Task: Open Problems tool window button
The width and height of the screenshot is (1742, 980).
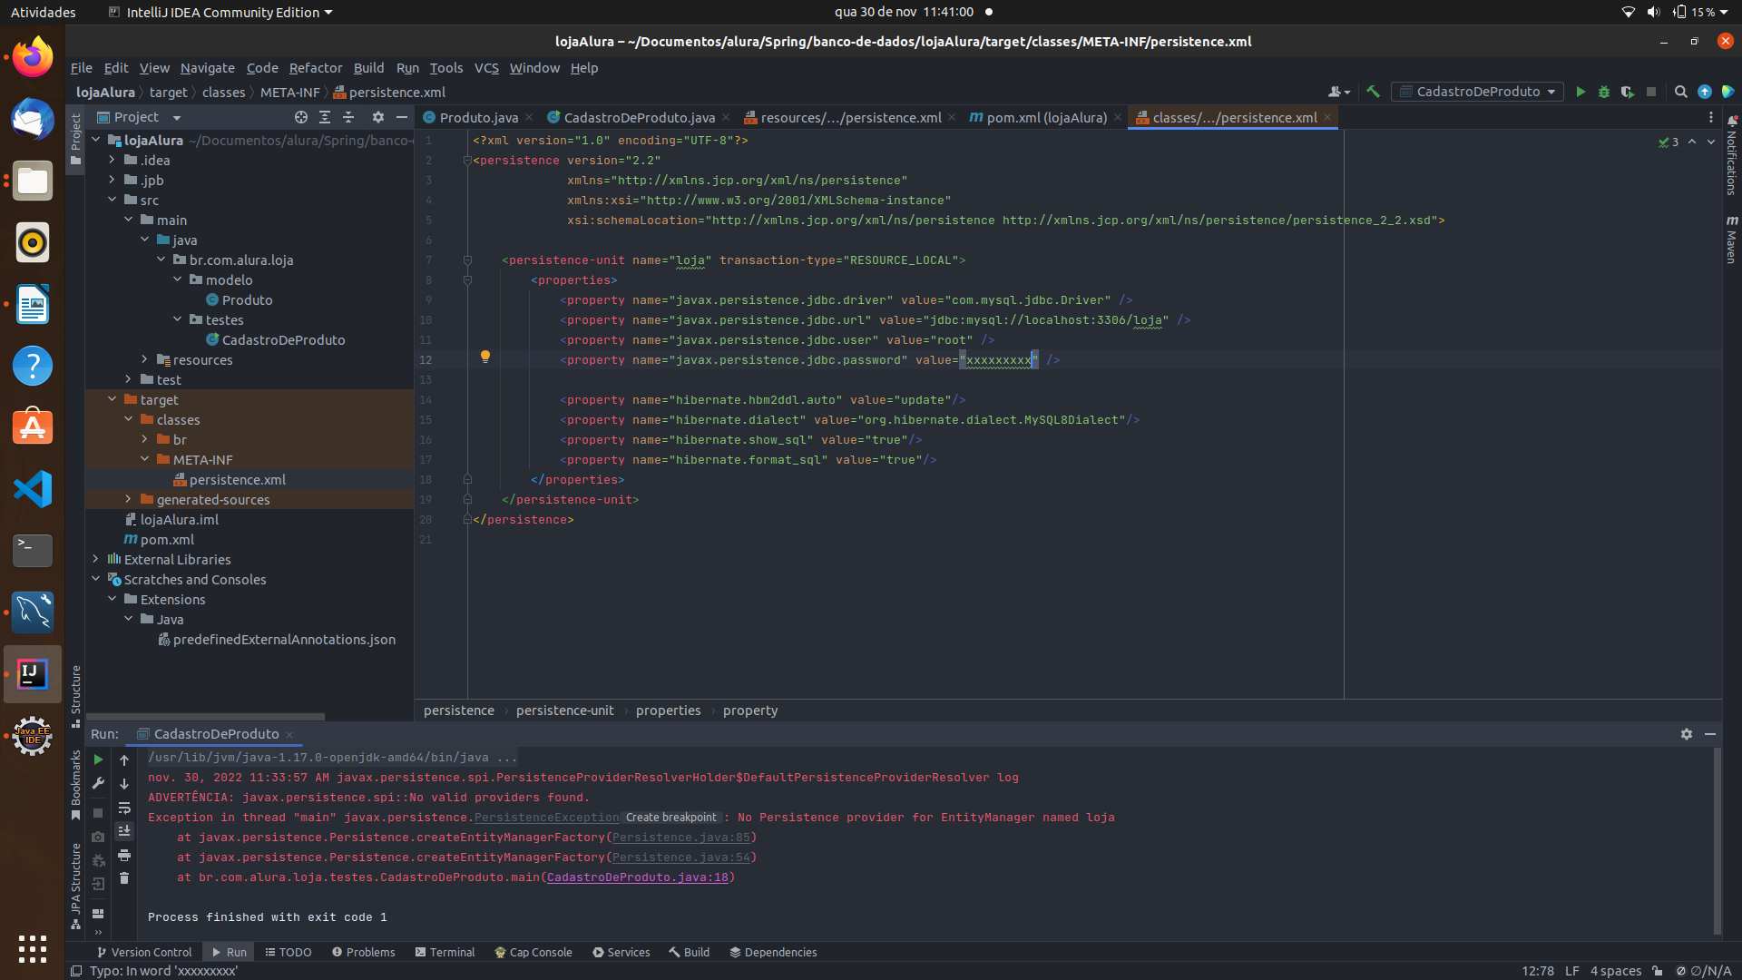Action: (363, 953)
